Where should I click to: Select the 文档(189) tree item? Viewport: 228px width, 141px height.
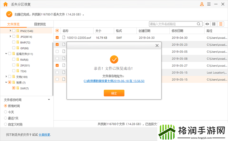22,77
